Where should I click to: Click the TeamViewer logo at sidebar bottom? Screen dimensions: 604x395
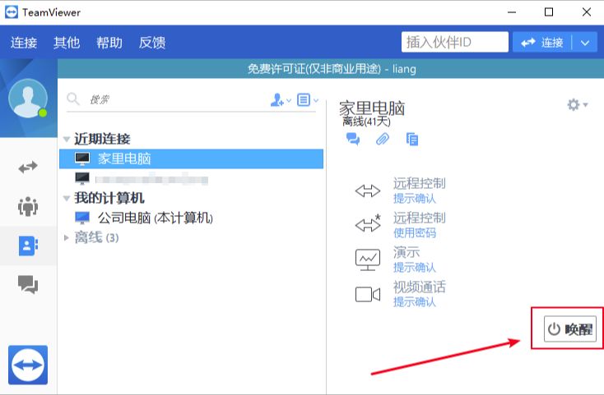tap(28, 365)
